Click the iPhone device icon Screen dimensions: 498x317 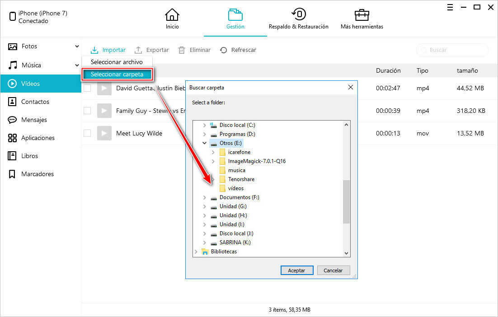pyautogui.click(x=12, y=16)
